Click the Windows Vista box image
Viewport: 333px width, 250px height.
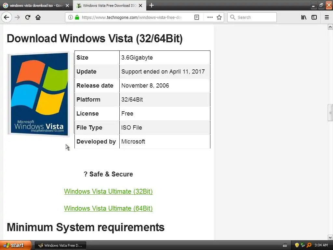[39, 94]
